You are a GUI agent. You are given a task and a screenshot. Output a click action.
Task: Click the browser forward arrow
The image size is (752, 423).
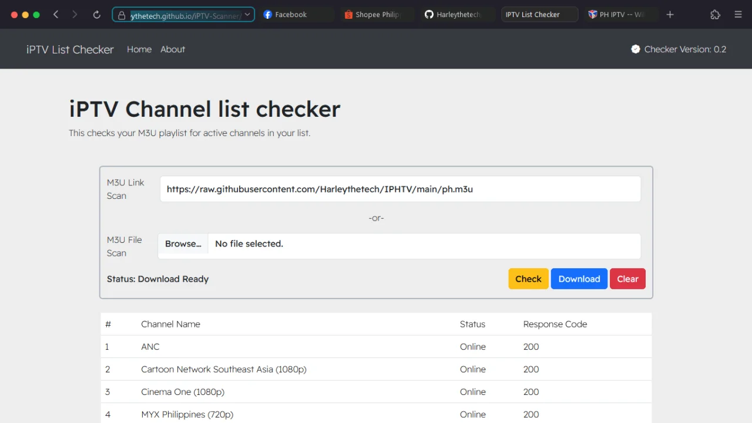click(75, 15)
